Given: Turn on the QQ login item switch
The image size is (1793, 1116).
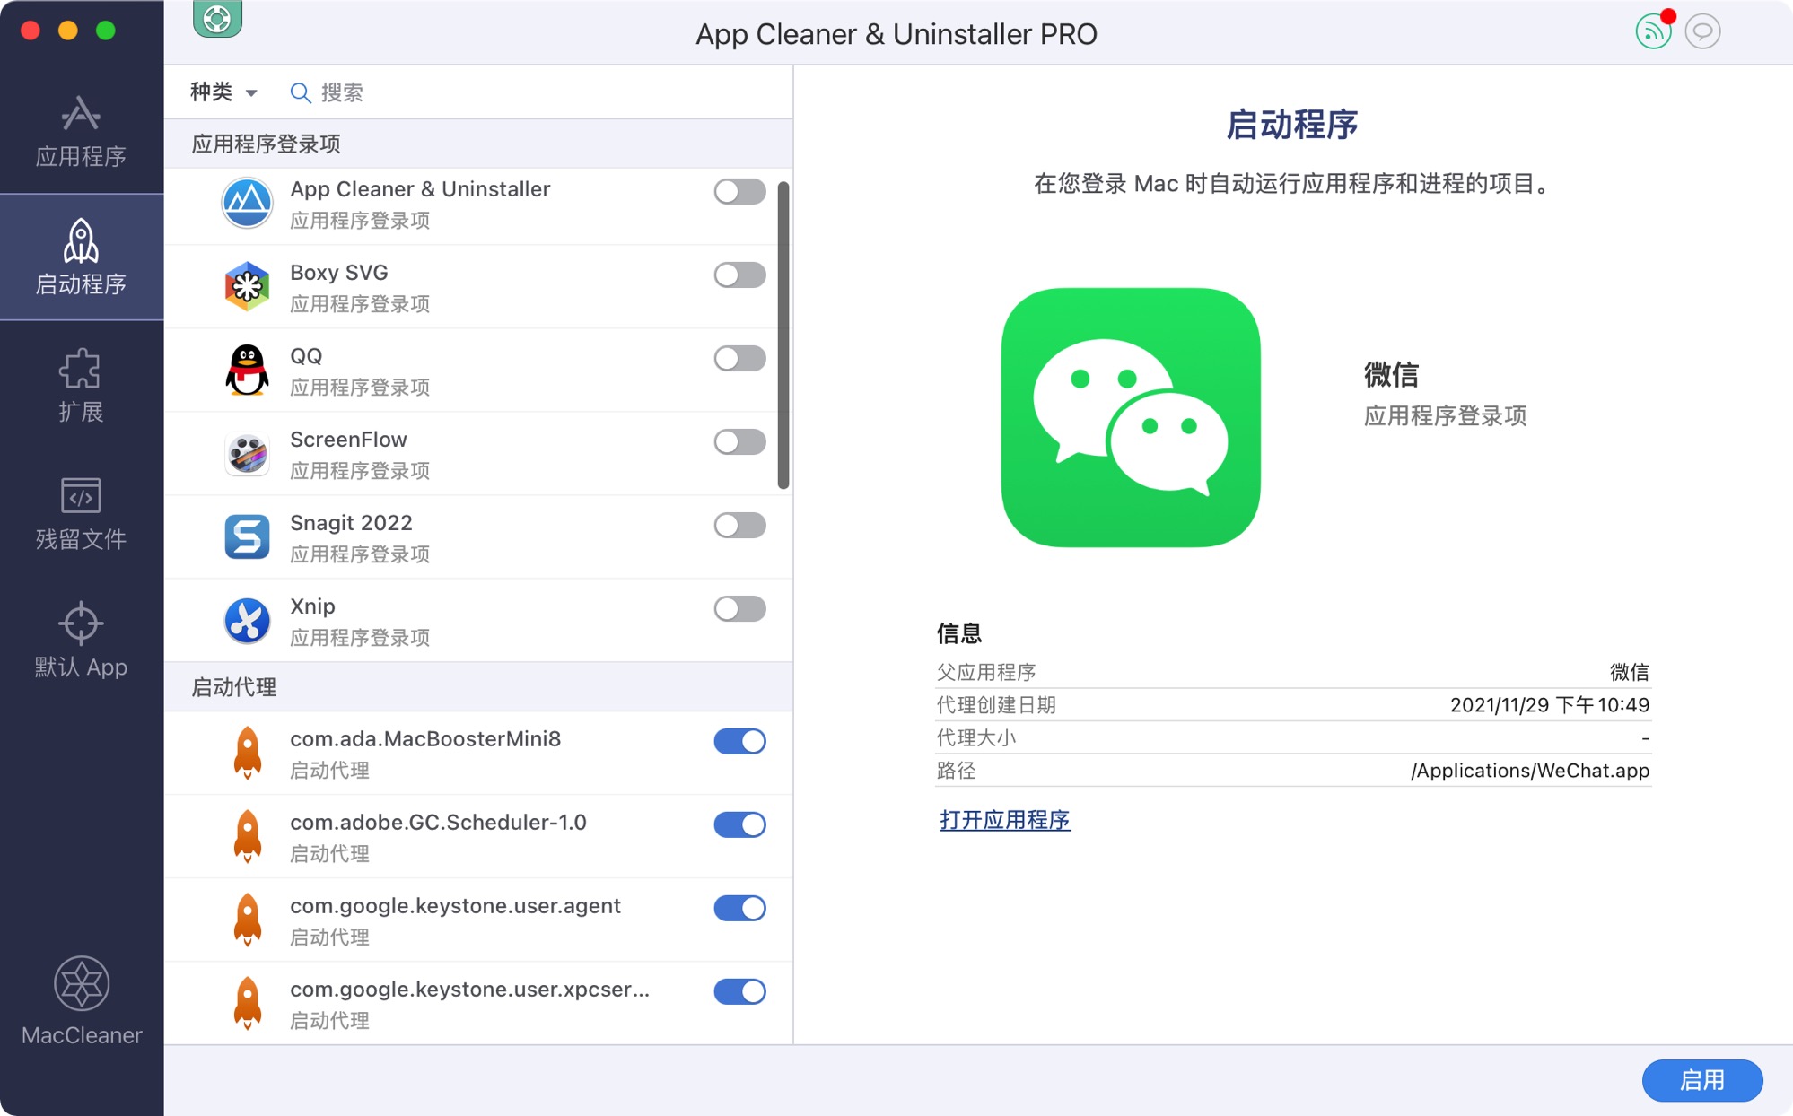Looking at the screenshot, I should tap(739, 358).
